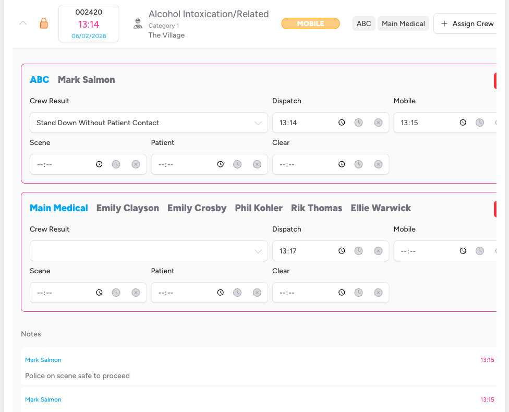Click the Assign Crew button
This screenshot has width=509, height=412.
click(468, 23)
